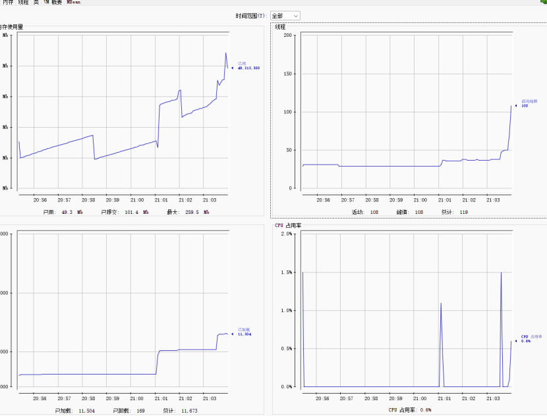This screenshot has width=547, height=416.
Task: Select the 峰值 108 peak value
Action: pyautogui.click(x=409, y=212)
